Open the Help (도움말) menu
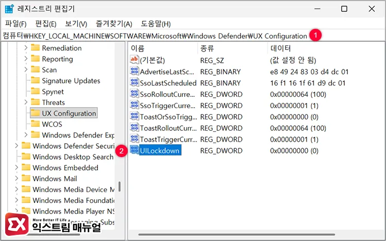 tap(155, 24)
